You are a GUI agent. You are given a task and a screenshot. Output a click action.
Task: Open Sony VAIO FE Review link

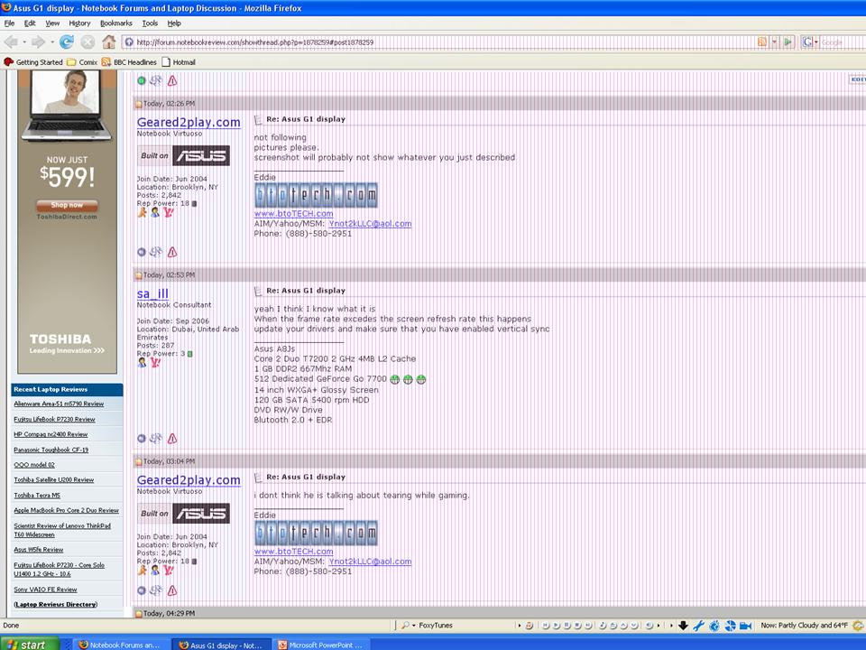45,590
